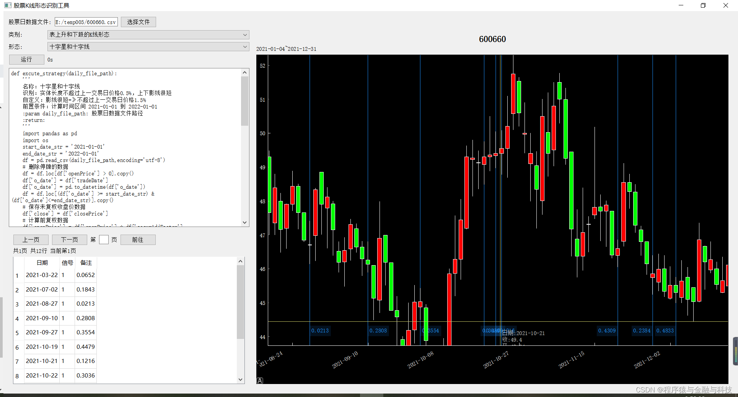Open the 类别 dropdown
Screen dimensions: 738x397
(148, 35)
